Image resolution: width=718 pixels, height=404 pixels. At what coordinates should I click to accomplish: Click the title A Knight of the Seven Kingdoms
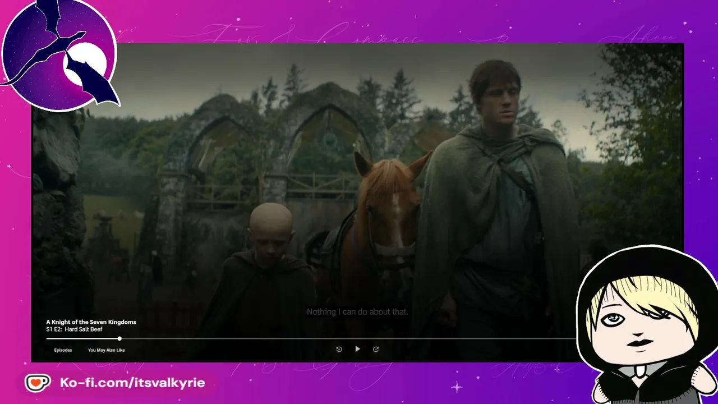[91, 322]
